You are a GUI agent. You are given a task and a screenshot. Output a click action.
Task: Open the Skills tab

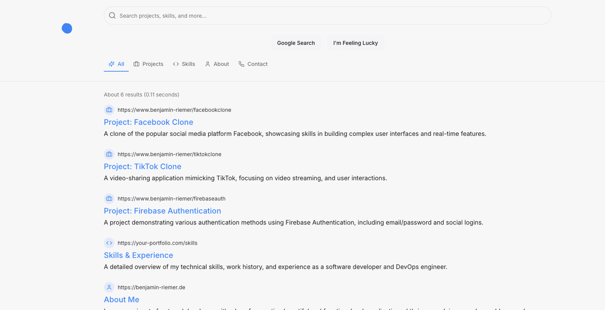coord(184,64)
